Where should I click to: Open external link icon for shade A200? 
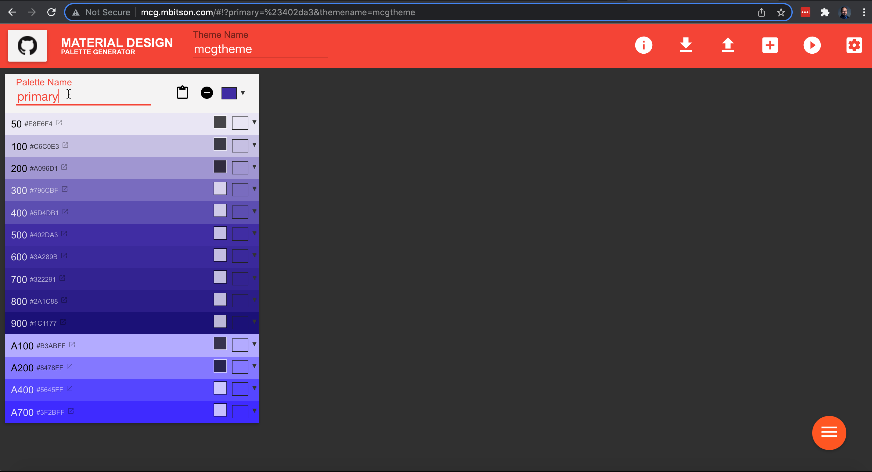[x=69, y=367]
